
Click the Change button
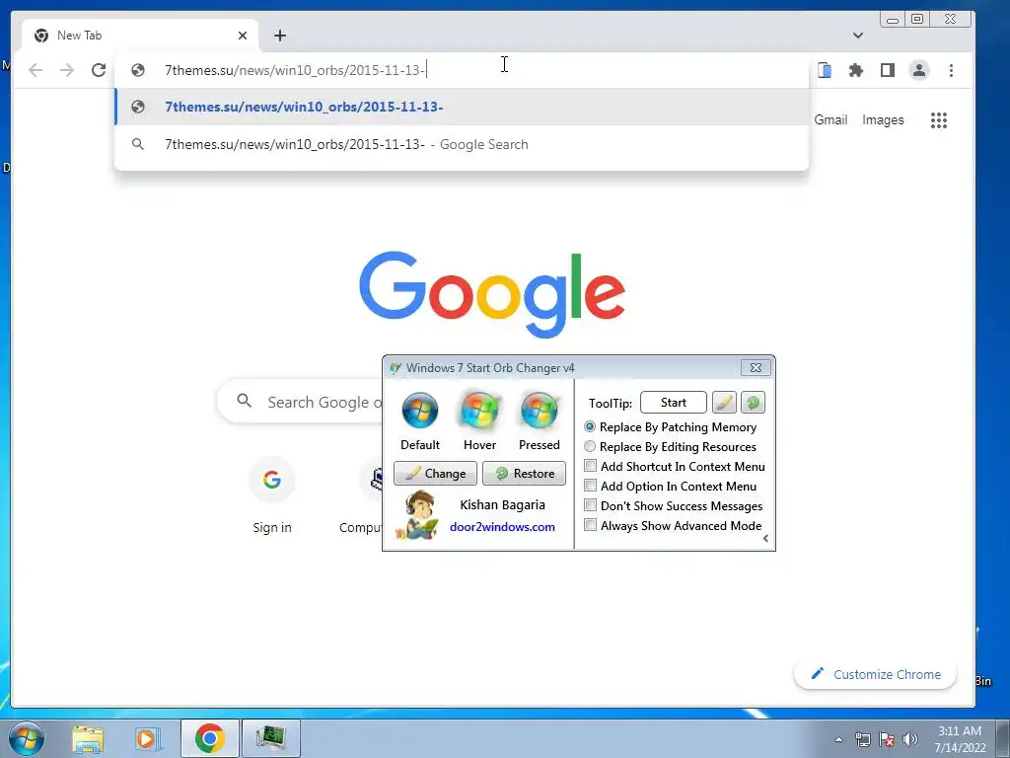coord(435,473)
